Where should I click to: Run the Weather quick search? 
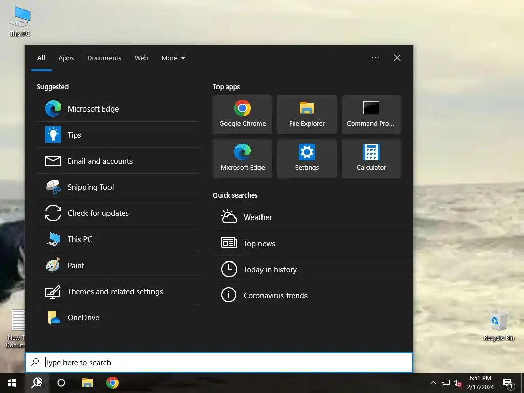[x=313, y=217]
